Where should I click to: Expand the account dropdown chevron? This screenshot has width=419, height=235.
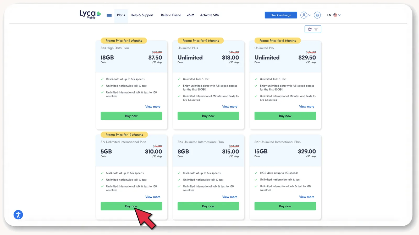coord(310,15)
